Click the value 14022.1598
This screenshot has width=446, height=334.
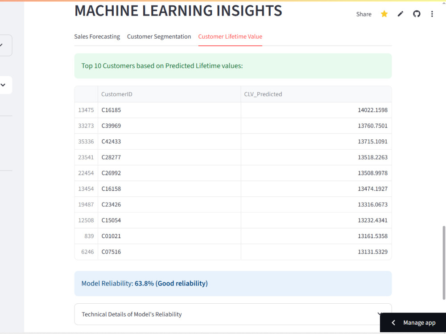(372, 110)
